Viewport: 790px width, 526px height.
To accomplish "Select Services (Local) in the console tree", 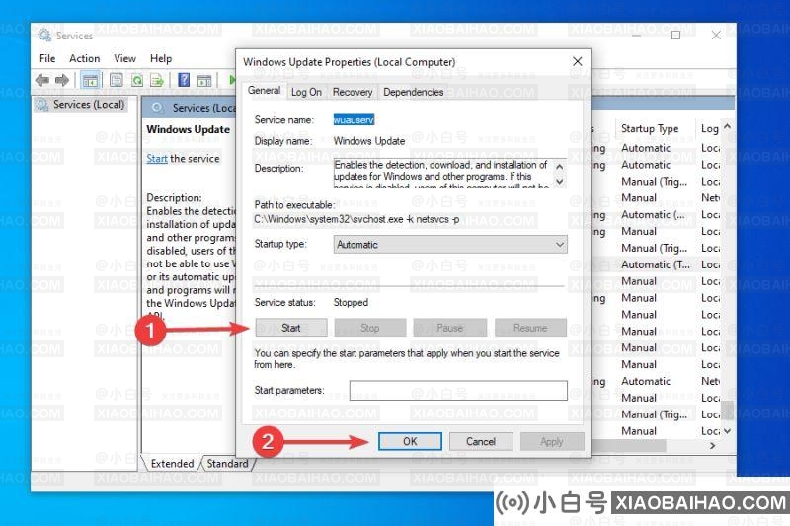I will pyautogui.click(x=81, y=105).
